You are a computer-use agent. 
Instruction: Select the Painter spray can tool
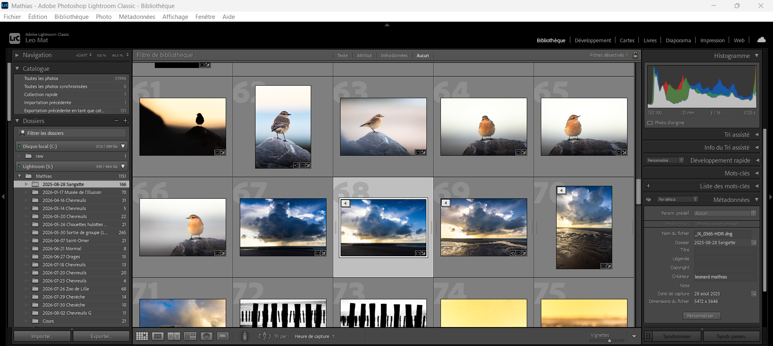tap(245, 336)
